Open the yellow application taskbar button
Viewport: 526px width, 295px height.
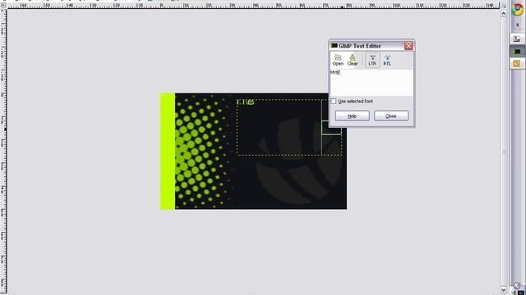click(x=517, y=64)
